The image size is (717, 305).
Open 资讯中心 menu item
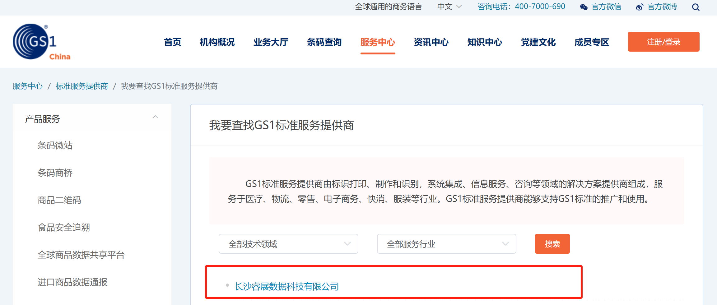(431, 42)
